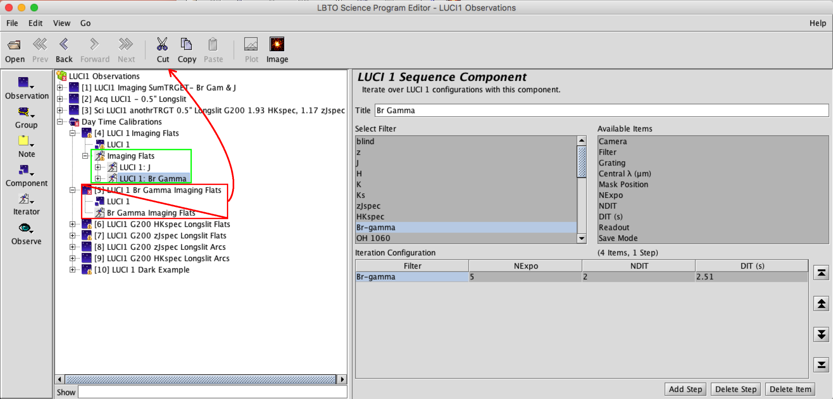Select the Day Time Calibrations group icon
Viewport: 833px width, 399px height.
[x=74, y=121]
